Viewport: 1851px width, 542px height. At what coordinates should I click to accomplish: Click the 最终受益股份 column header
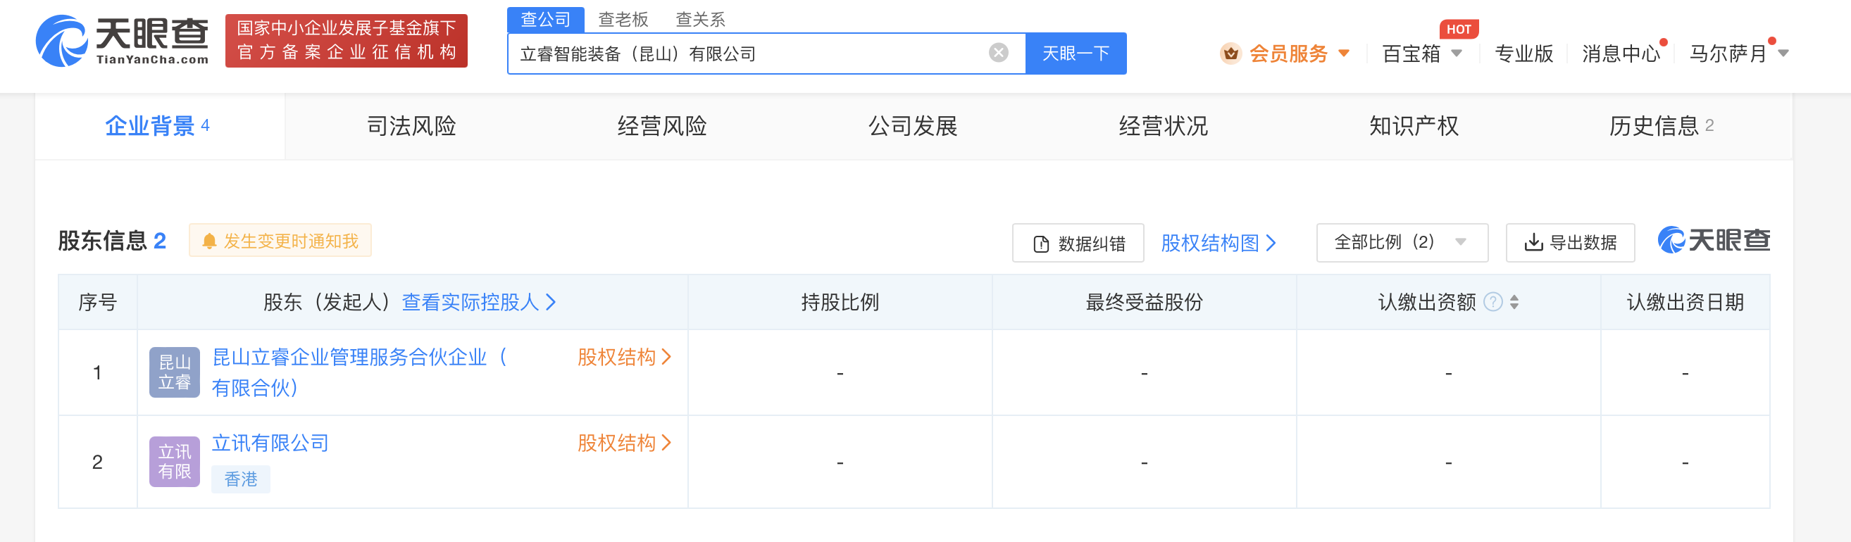pyautogui.click(x=1144, y=302)
